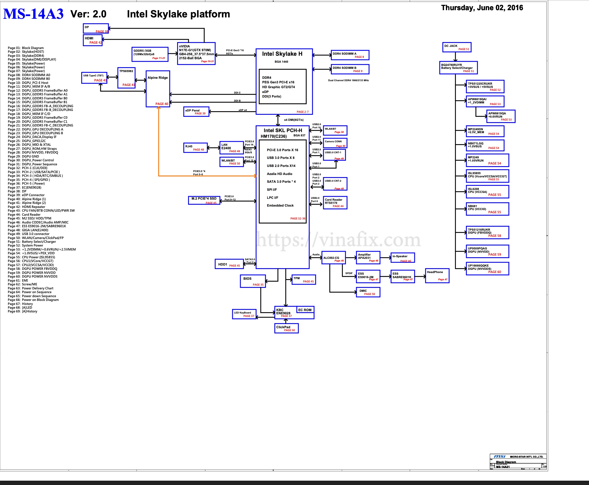
Task: Click the APW8819QA +0.6VRUN block
Action: point(501,117)
